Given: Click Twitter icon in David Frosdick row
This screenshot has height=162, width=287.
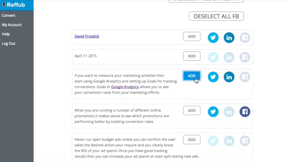Looking at the screenshot, I should pos(213,38).
